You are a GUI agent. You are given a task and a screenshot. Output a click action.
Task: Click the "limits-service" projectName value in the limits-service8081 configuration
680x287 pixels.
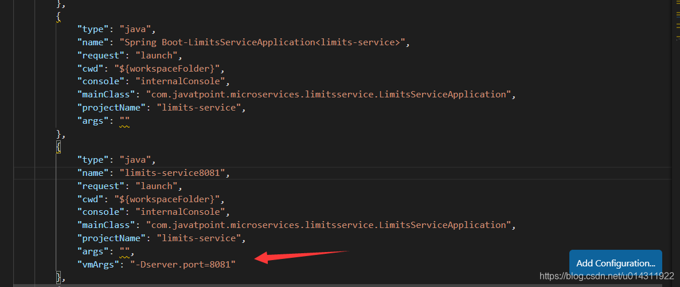pos(198,238)
